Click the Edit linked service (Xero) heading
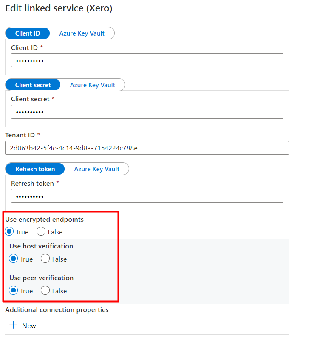The width and height of the screenshot is (311, 345). pos(59,8)
